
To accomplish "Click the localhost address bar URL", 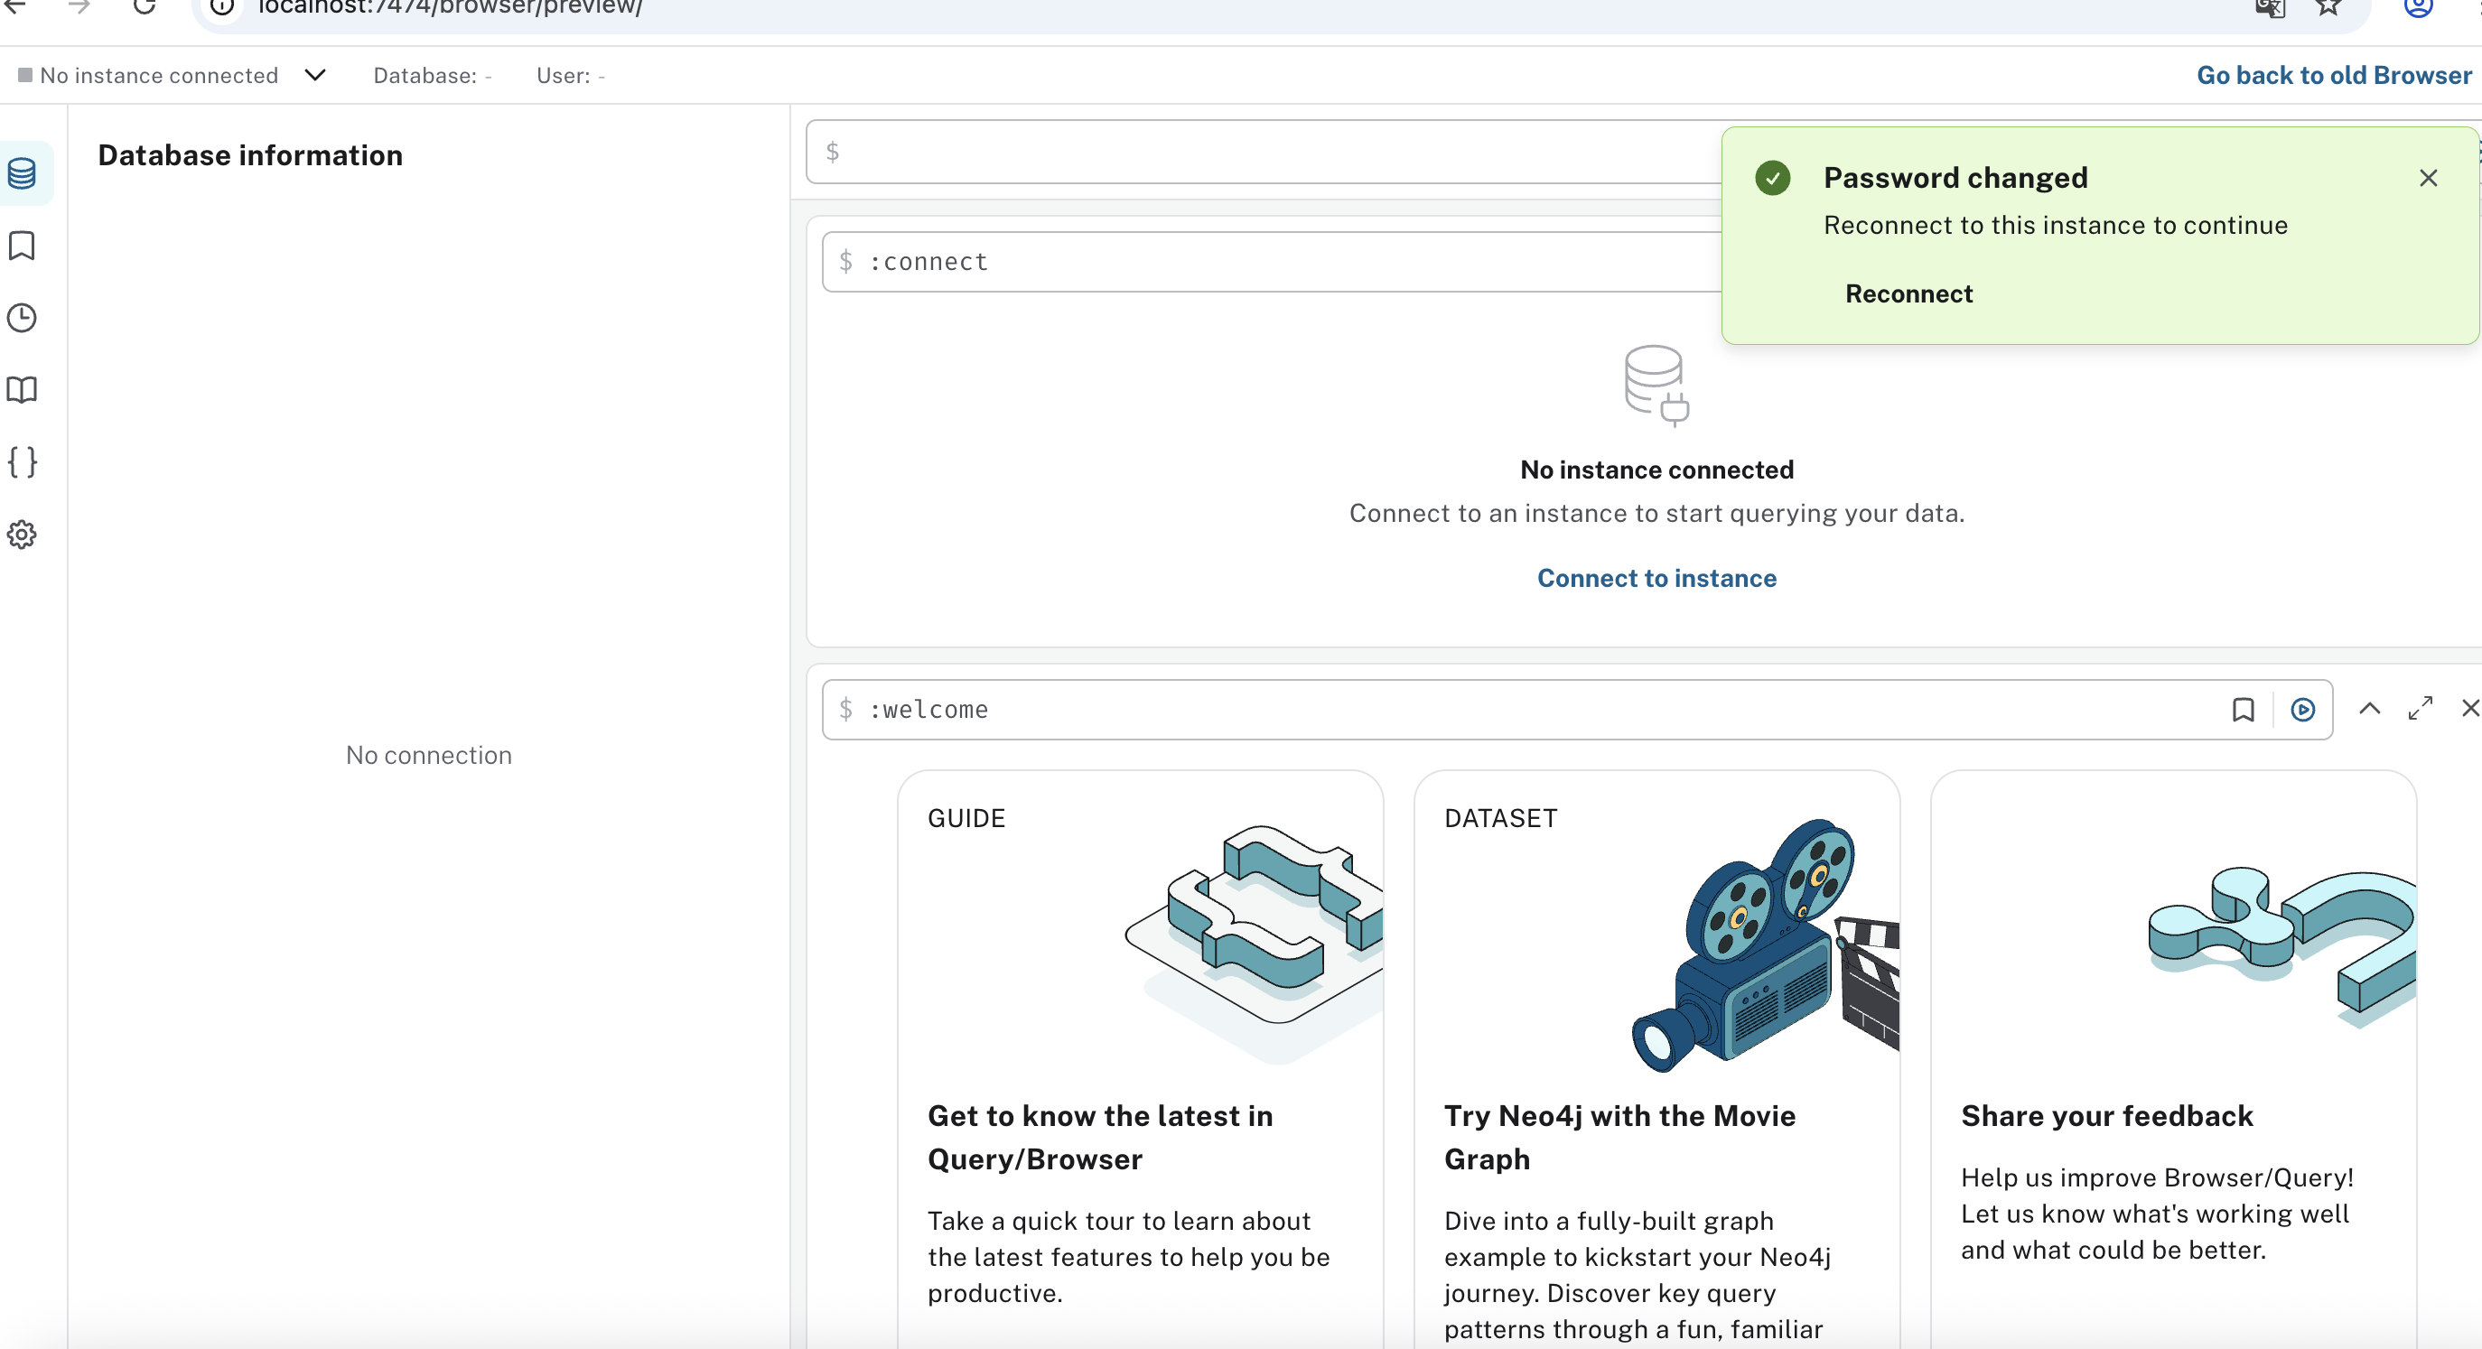I will click(x=450, y=8).
